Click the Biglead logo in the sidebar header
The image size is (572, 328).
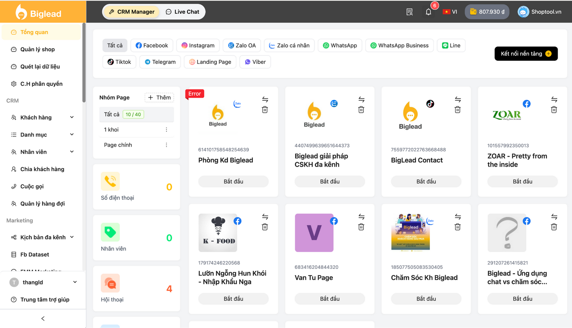click(38, 12)
